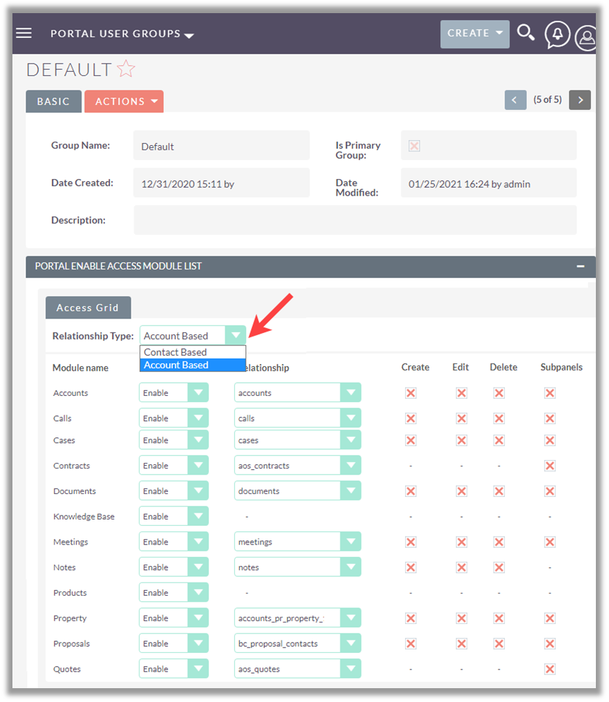This screenshot has width=609, height=702.
Task: Switch to the Access Grid tab
Action: 88,307
